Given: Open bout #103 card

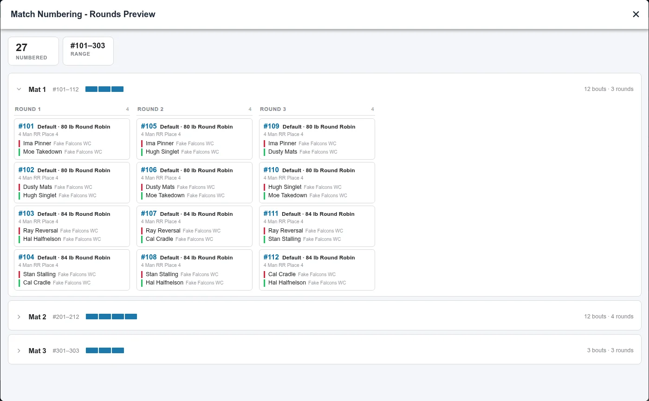Looking at the screenshot, I should [72, 226].
